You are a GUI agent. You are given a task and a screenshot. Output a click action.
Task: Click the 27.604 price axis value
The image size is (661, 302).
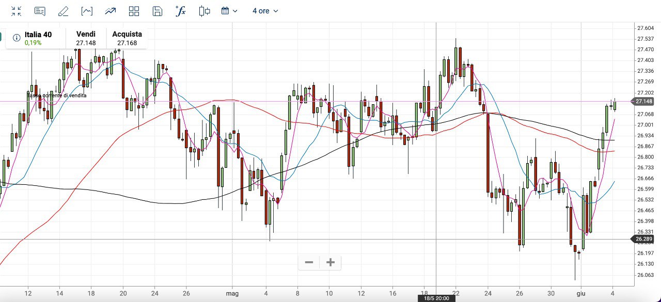(x=646, y=28)
